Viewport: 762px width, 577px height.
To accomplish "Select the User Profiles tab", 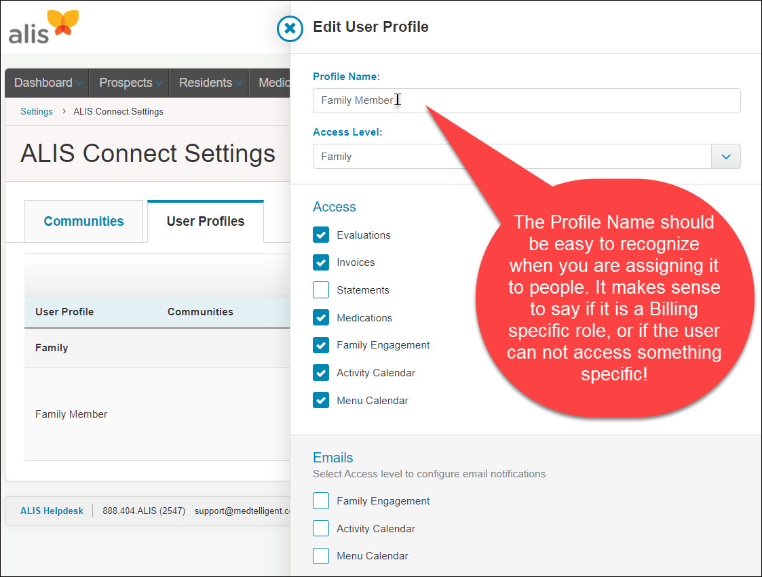I will click(x=206, y=221).
